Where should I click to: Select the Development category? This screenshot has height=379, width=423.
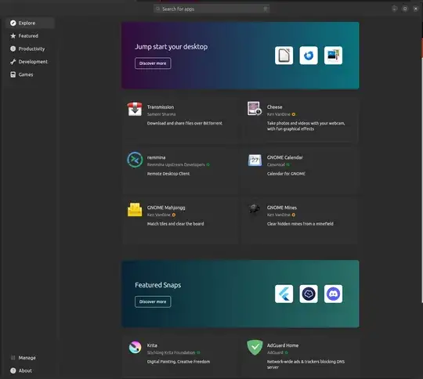(x=30, y=62)
